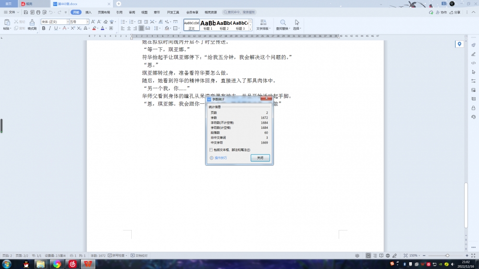Screen dimensions: 479x269
Task: Open the Review (审阅) tab
Action: 132,12
